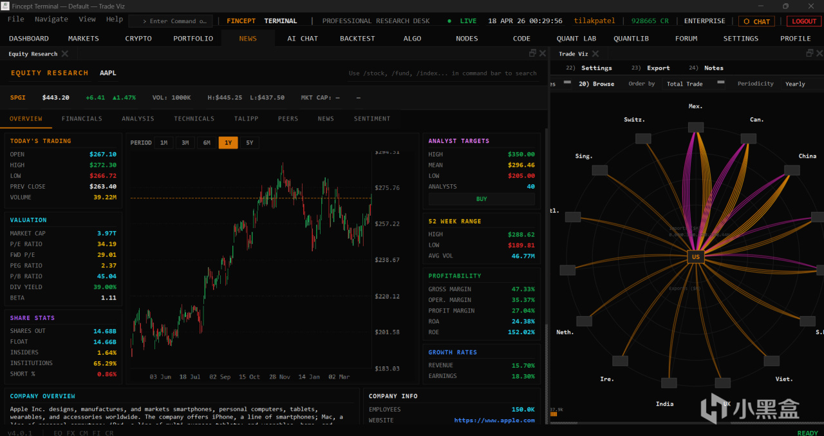The height and width of the screenshot is (436, 824).
Task: Open the Technicals research tab
Action: coord(194,118)
